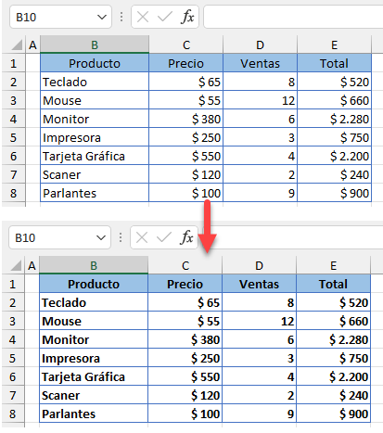The height and width of the screenshot is (433, 383).
Task: Click non-bold '$ 380' price cell in upper table
Action: coord(186,119)
